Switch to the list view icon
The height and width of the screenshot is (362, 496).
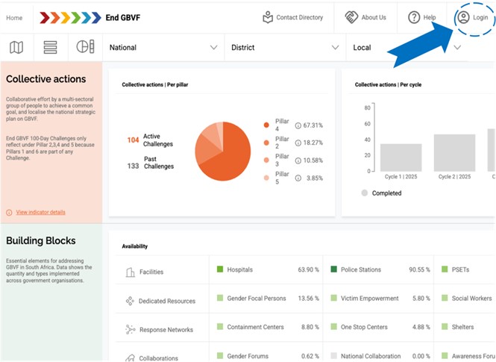tap(50, 48)
